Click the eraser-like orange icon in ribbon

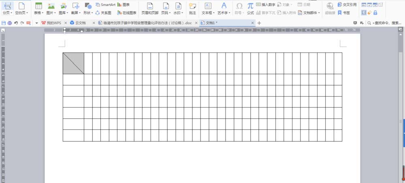click(x=370, y=13)
